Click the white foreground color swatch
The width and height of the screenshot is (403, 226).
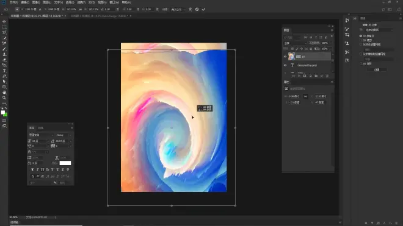click(2, 112)
